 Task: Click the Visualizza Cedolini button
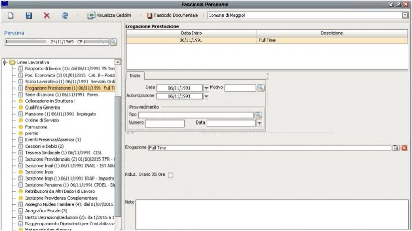click(109, 16)
